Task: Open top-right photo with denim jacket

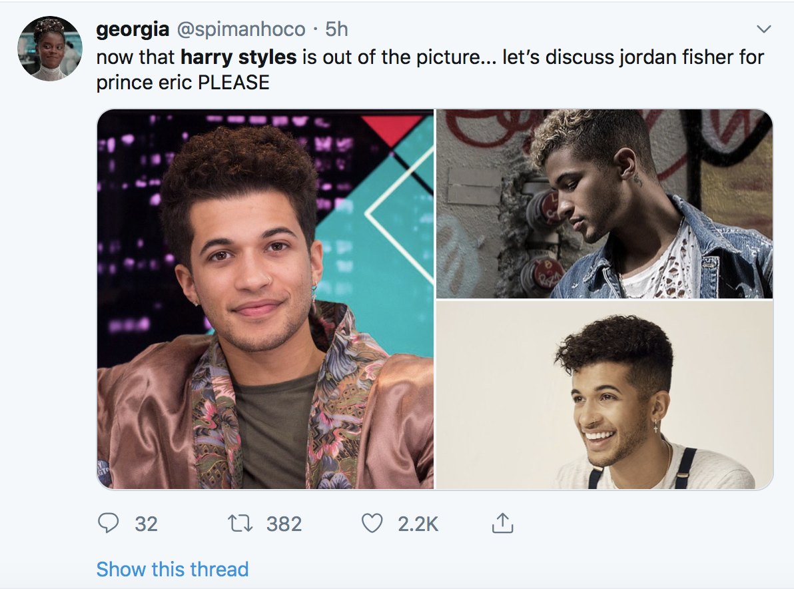Action: [x=604, y=204]
